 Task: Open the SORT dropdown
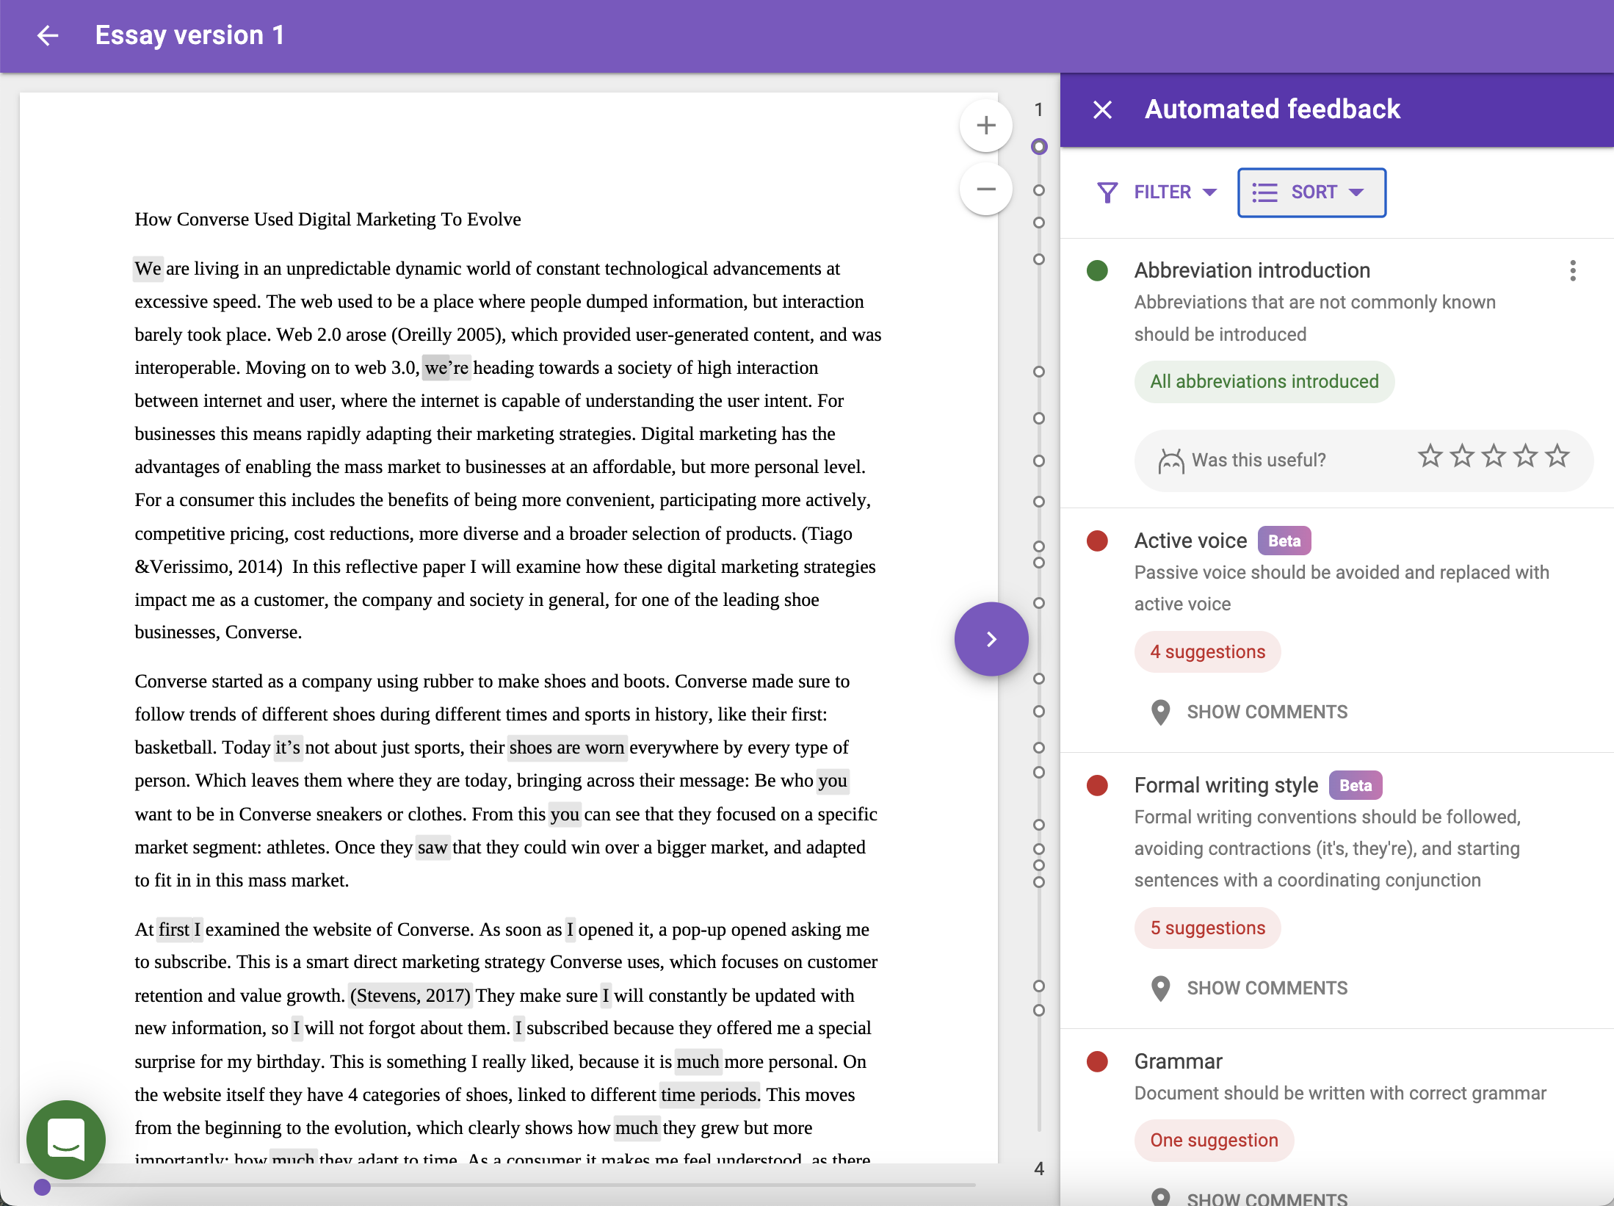click(1312, 192)
